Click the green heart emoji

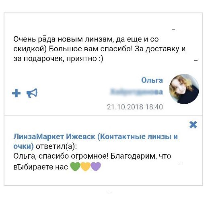pyautogui.click(x=76, y=167)
